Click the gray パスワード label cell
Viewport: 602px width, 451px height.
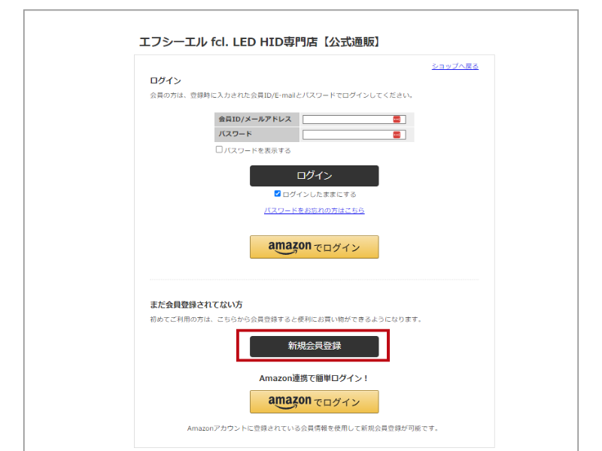257,135
